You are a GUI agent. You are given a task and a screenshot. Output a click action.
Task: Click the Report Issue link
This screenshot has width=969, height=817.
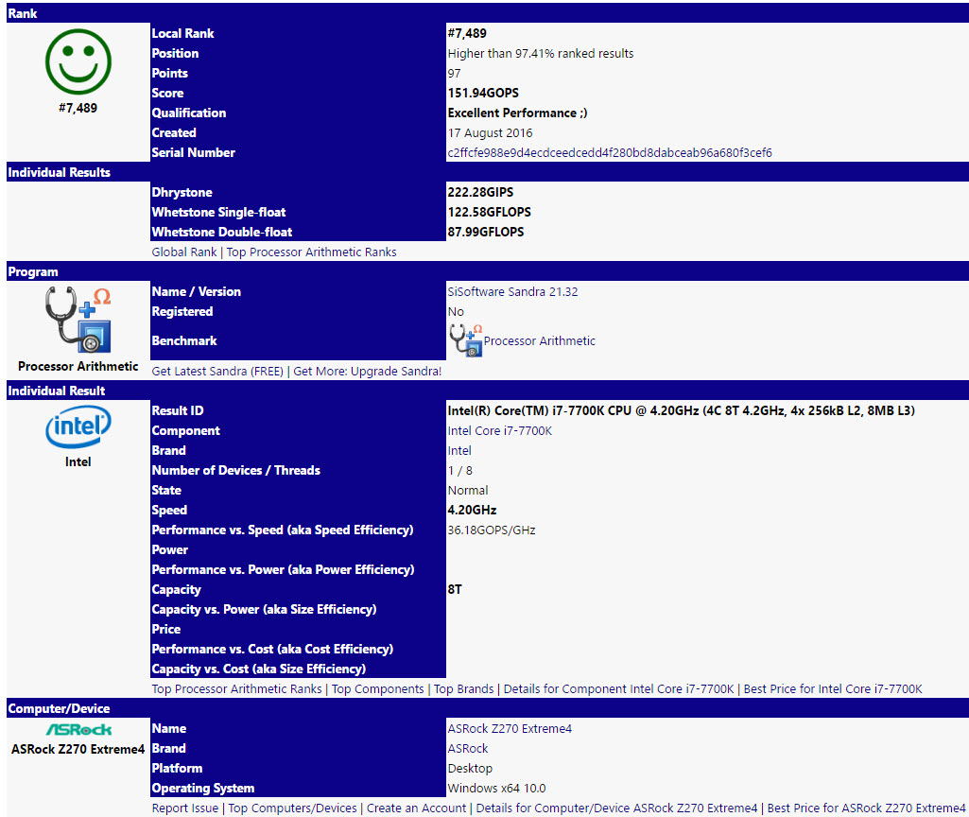point(184,808)
